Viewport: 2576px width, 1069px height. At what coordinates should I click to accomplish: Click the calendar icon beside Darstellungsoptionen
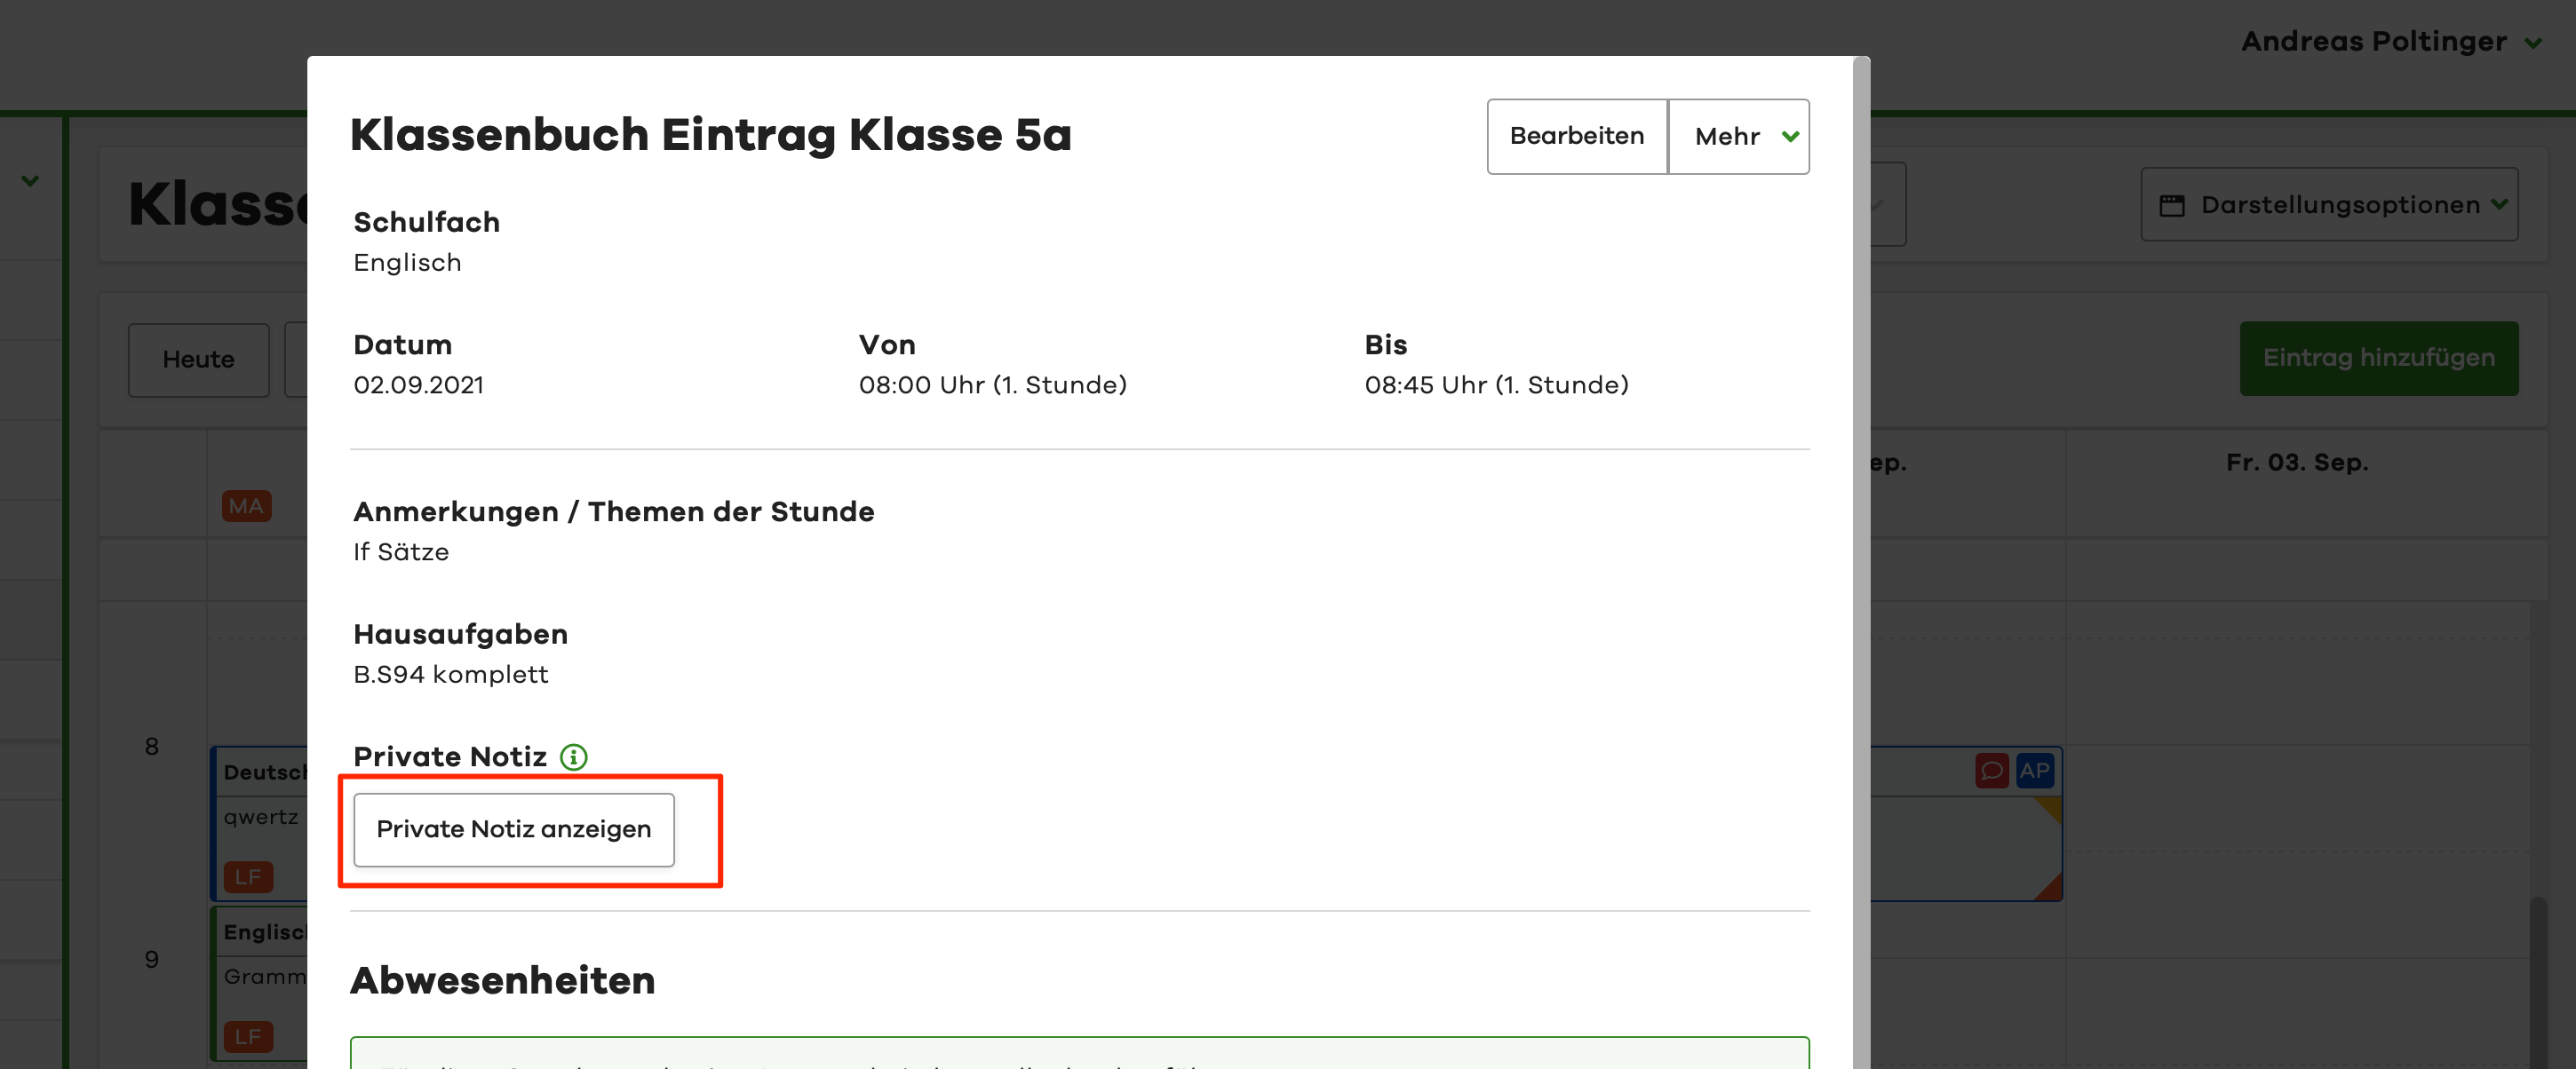[2171, 205]
